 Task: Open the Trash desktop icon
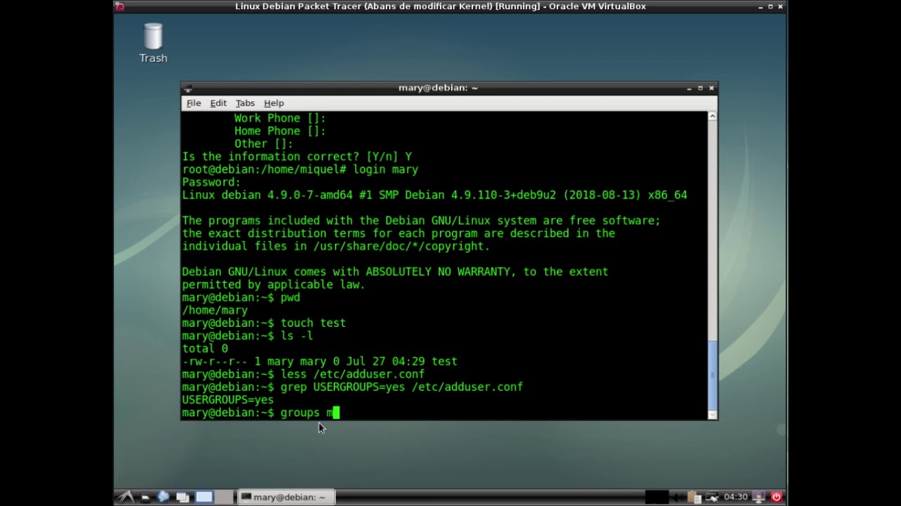coord(153,44)
